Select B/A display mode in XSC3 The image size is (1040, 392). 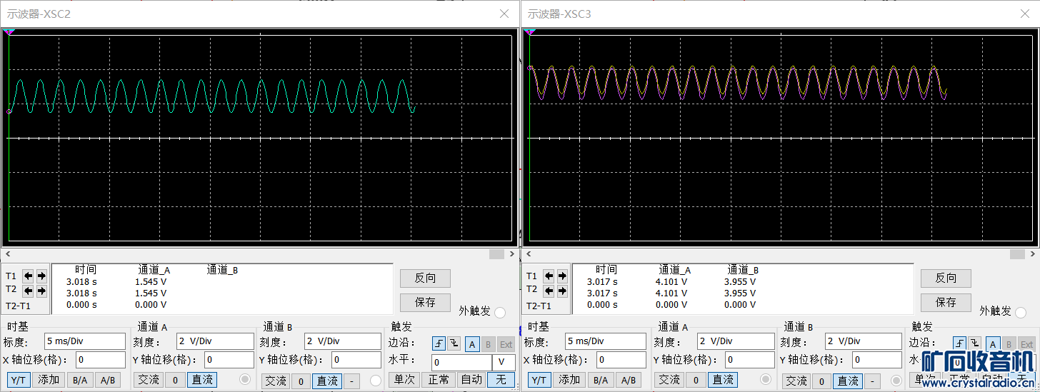pyautogui.click(x=600, y=380)
